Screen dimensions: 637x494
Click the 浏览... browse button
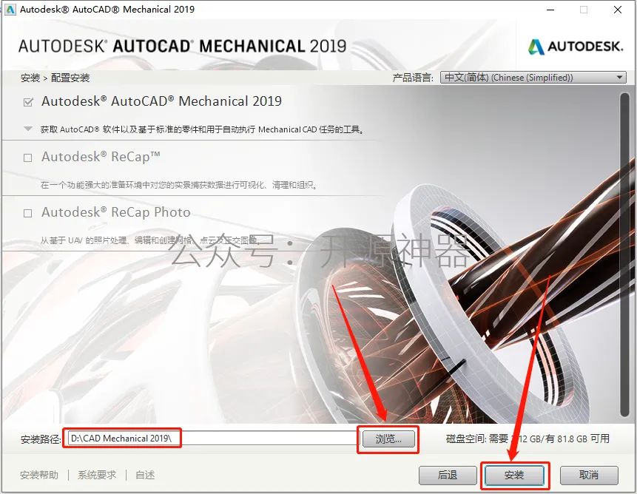pyautogui.click(x=388, y=439)
